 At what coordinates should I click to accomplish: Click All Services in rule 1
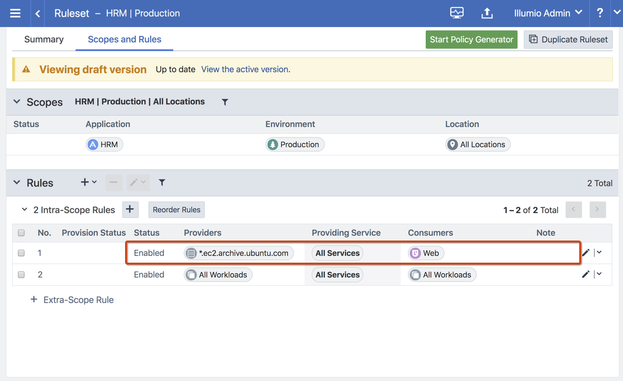point(337,253)
